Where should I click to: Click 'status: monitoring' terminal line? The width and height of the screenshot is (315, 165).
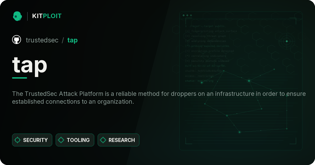(199, 81)
